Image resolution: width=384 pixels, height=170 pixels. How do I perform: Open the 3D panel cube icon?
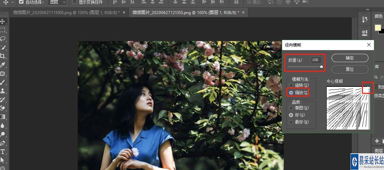pyautogui.click(x=365, y=32)
